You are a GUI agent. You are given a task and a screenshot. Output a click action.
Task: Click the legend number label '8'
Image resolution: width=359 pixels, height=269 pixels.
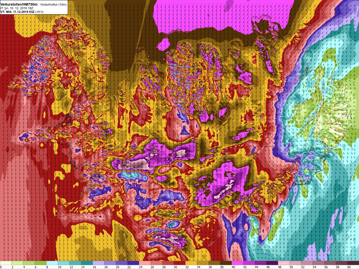click(47, 267)
